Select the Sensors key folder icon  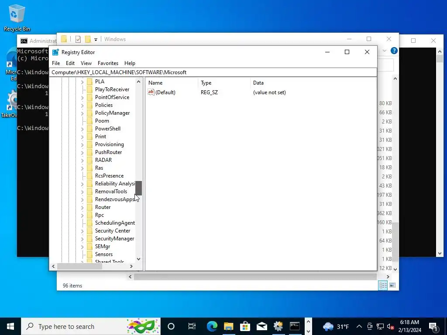90,254
